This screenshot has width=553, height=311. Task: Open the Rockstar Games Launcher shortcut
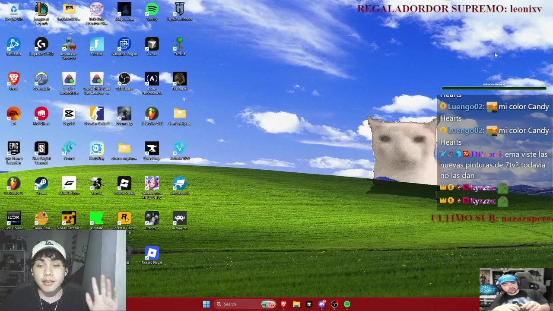[x=124, y=223]
